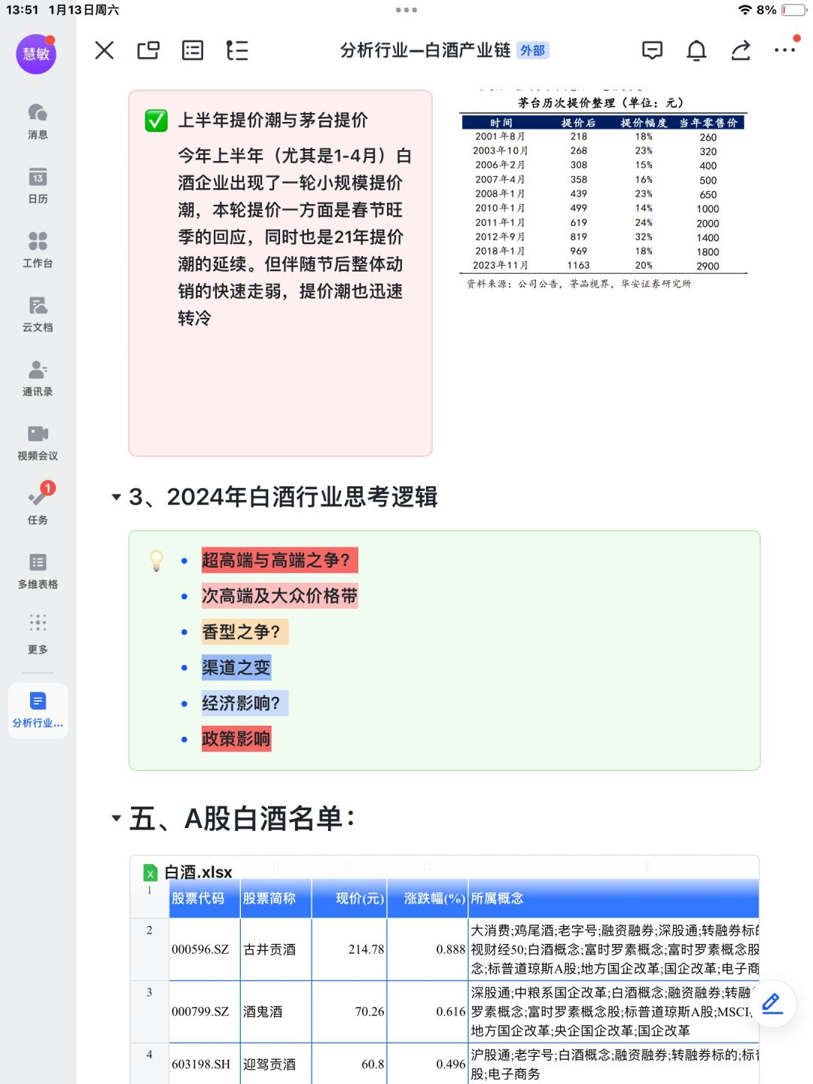Open the notification bell icon
Screen dimensions: 813x1084
(696, 50)
